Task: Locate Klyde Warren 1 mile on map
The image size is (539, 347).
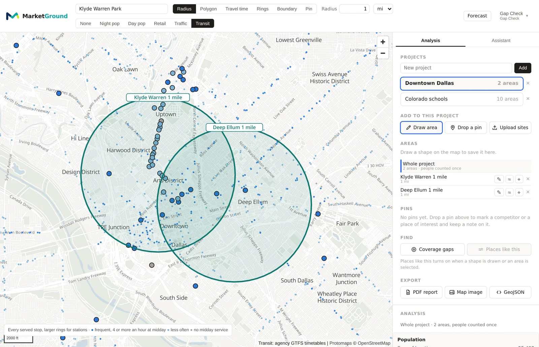Action: click(519, 179)
